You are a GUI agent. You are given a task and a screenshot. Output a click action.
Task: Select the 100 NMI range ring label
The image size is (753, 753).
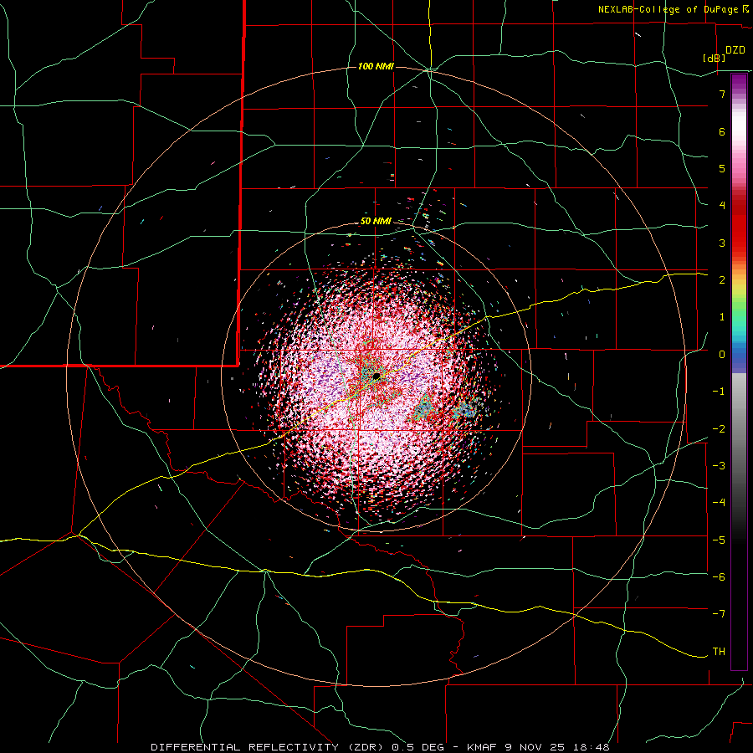point(376,66)
